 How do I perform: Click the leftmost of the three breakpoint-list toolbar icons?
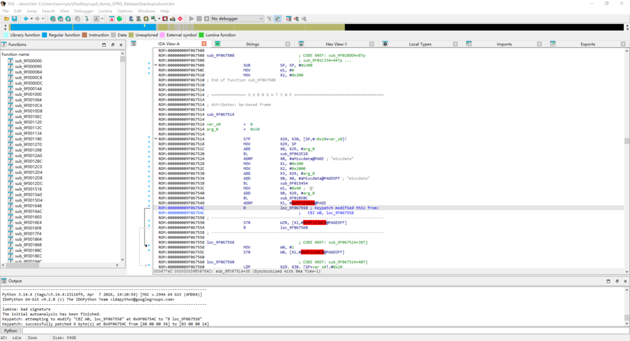pos(289,19)
